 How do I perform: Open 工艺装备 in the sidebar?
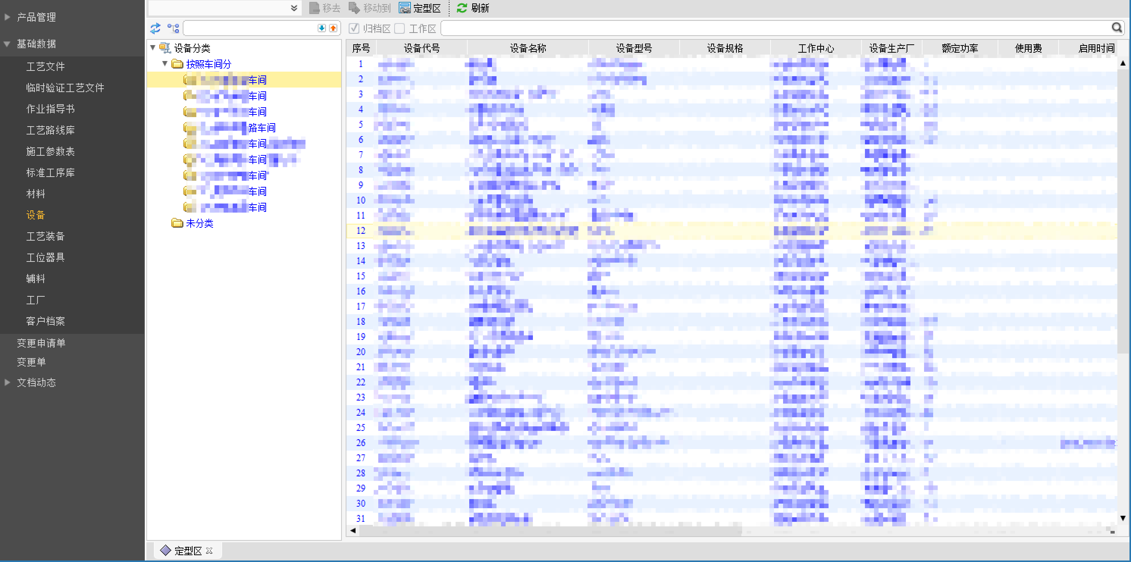[45, 236]
